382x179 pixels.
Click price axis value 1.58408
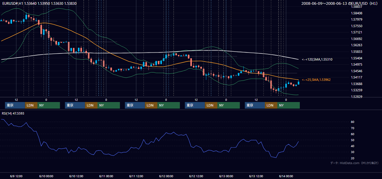[357, 13]
